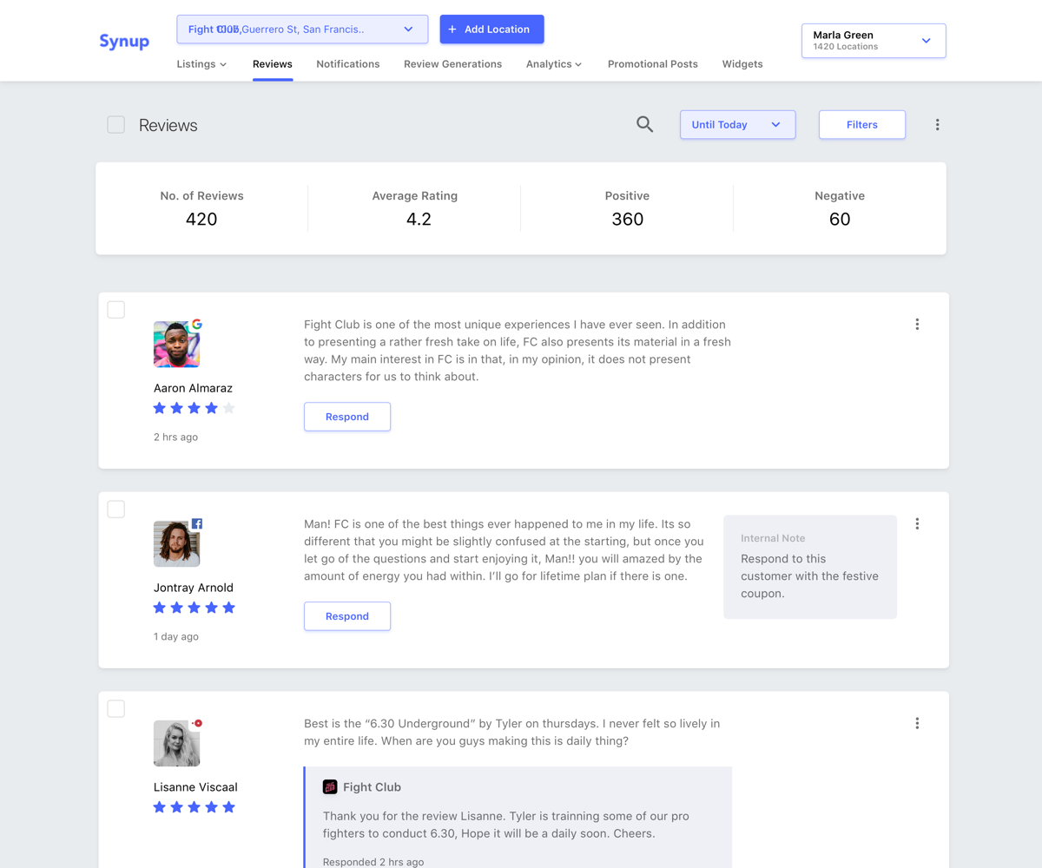Click the Facebook badge on Jontray Arnold's avatar
The width and height of the screenshot is (1042, 868).
[197, 523]
